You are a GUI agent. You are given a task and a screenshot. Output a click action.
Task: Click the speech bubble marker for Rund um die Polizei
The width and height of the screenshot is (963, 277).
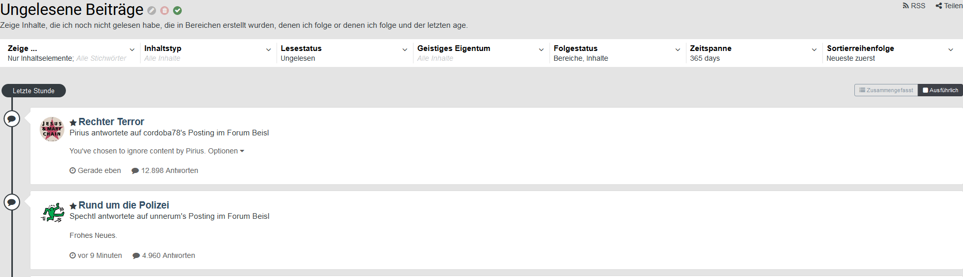tap(12, 202)
